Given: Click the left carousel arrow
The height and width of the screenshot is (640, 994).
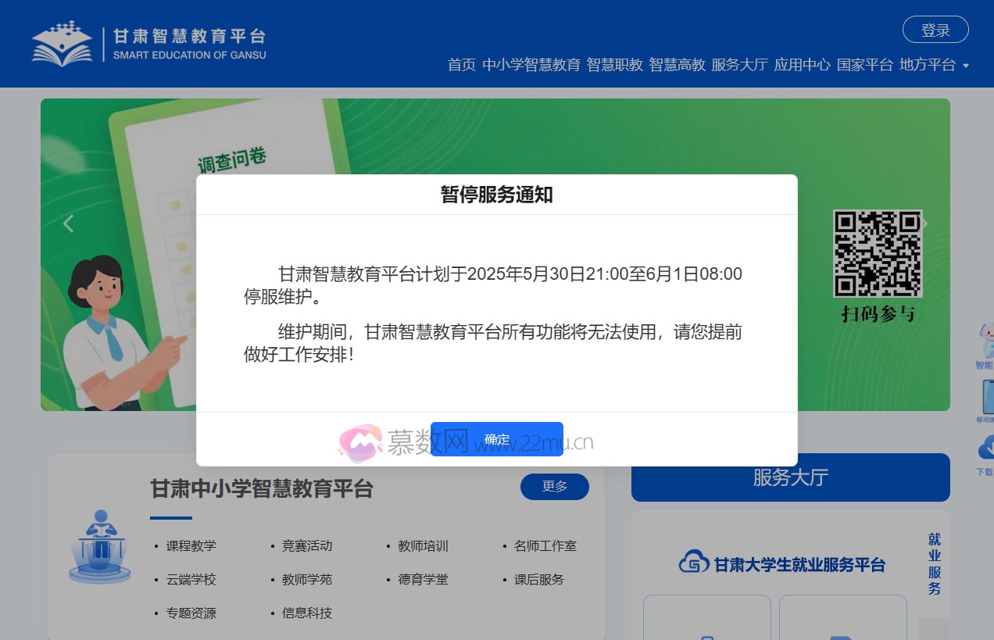Looking at the screenshot, I should coord(68,223).
